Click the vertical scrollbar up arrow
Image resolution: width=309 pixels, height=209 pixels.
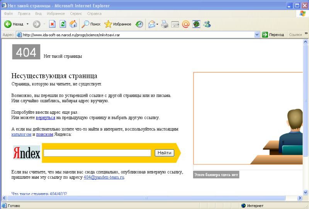coord(306,42)
